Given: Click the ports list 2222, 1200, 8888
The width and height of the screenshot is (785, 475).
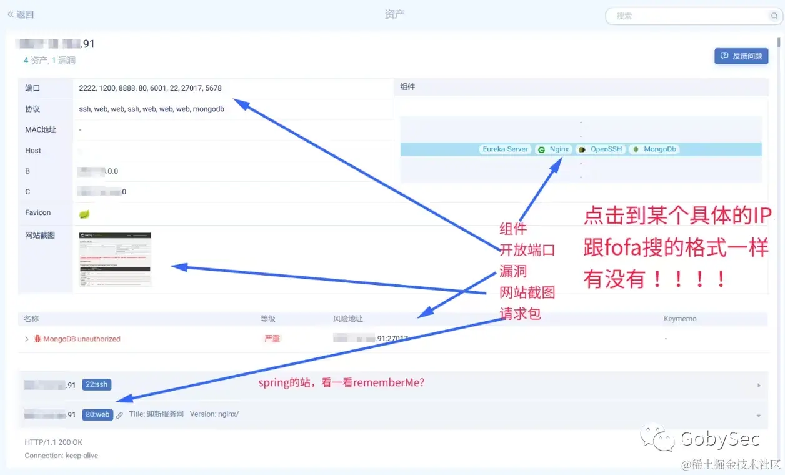Looking at the screenshot, I should coord(150,88).
